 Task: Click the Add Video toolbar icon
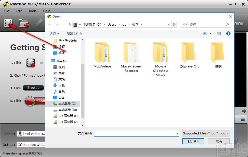(x=8, y=23)
